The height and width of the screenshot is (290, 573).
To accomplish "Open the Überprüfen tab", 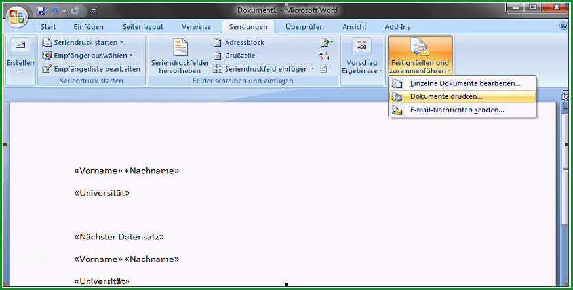I will [305, 27].
